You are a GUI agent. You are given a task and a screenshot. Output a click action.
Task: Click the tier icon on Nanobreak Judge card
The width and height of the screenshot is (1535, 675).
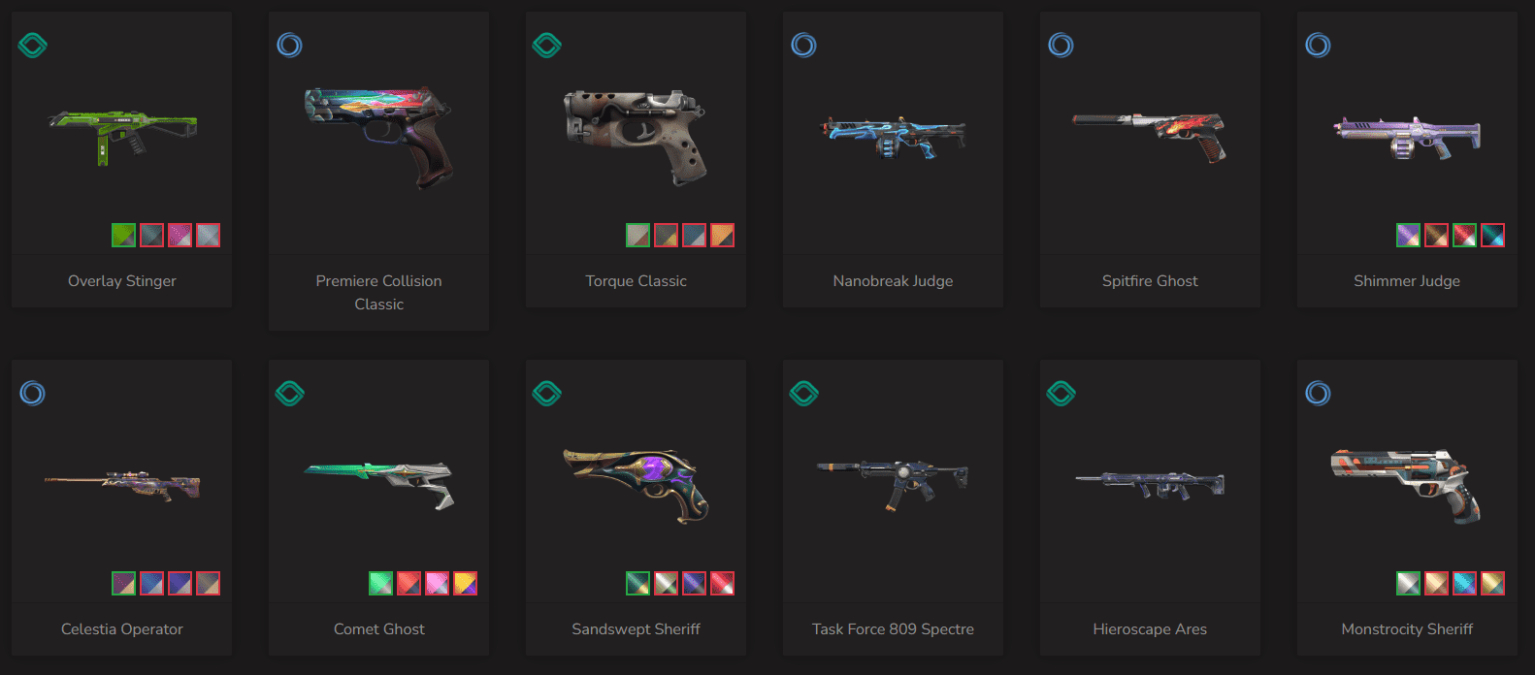coord(803,45)
